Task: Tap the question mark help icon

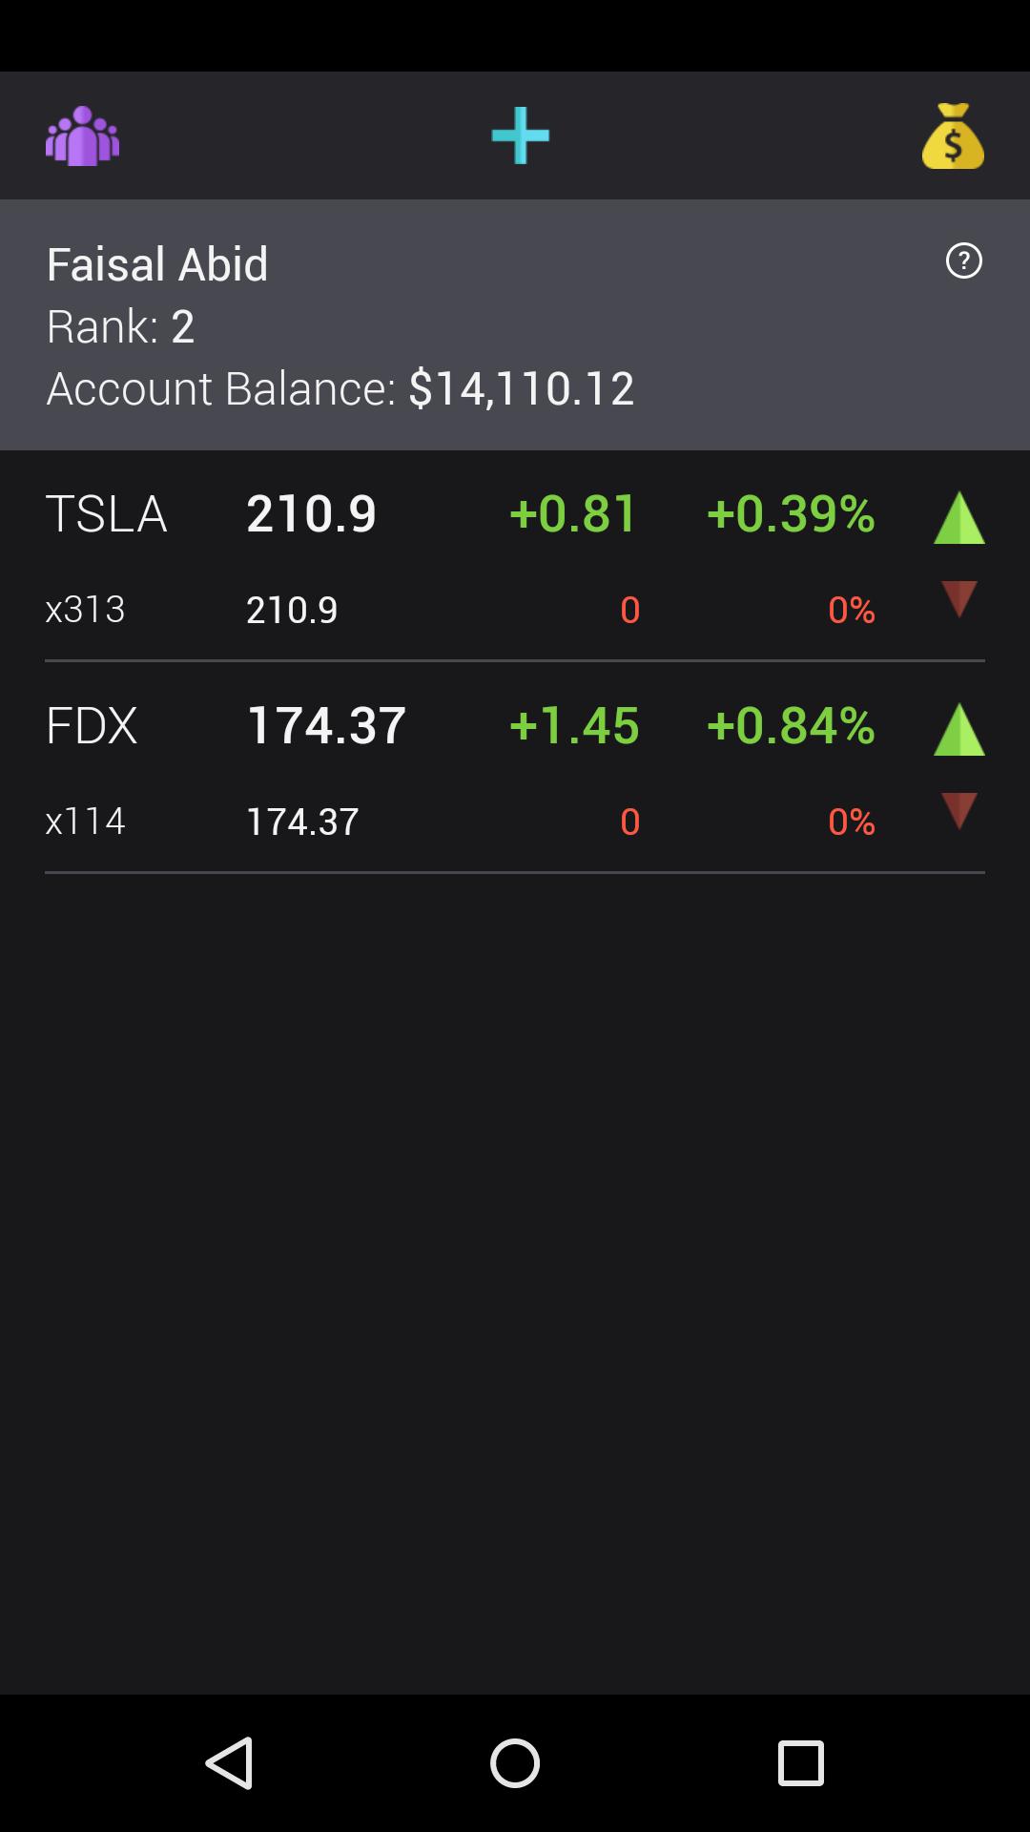Action: tap(963, 260)
